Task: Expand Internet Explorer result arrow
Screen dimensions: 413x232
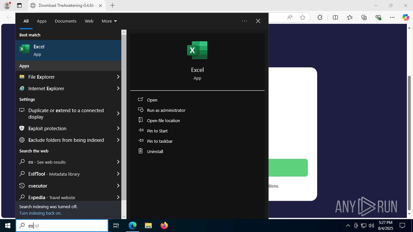Action: 118,88
